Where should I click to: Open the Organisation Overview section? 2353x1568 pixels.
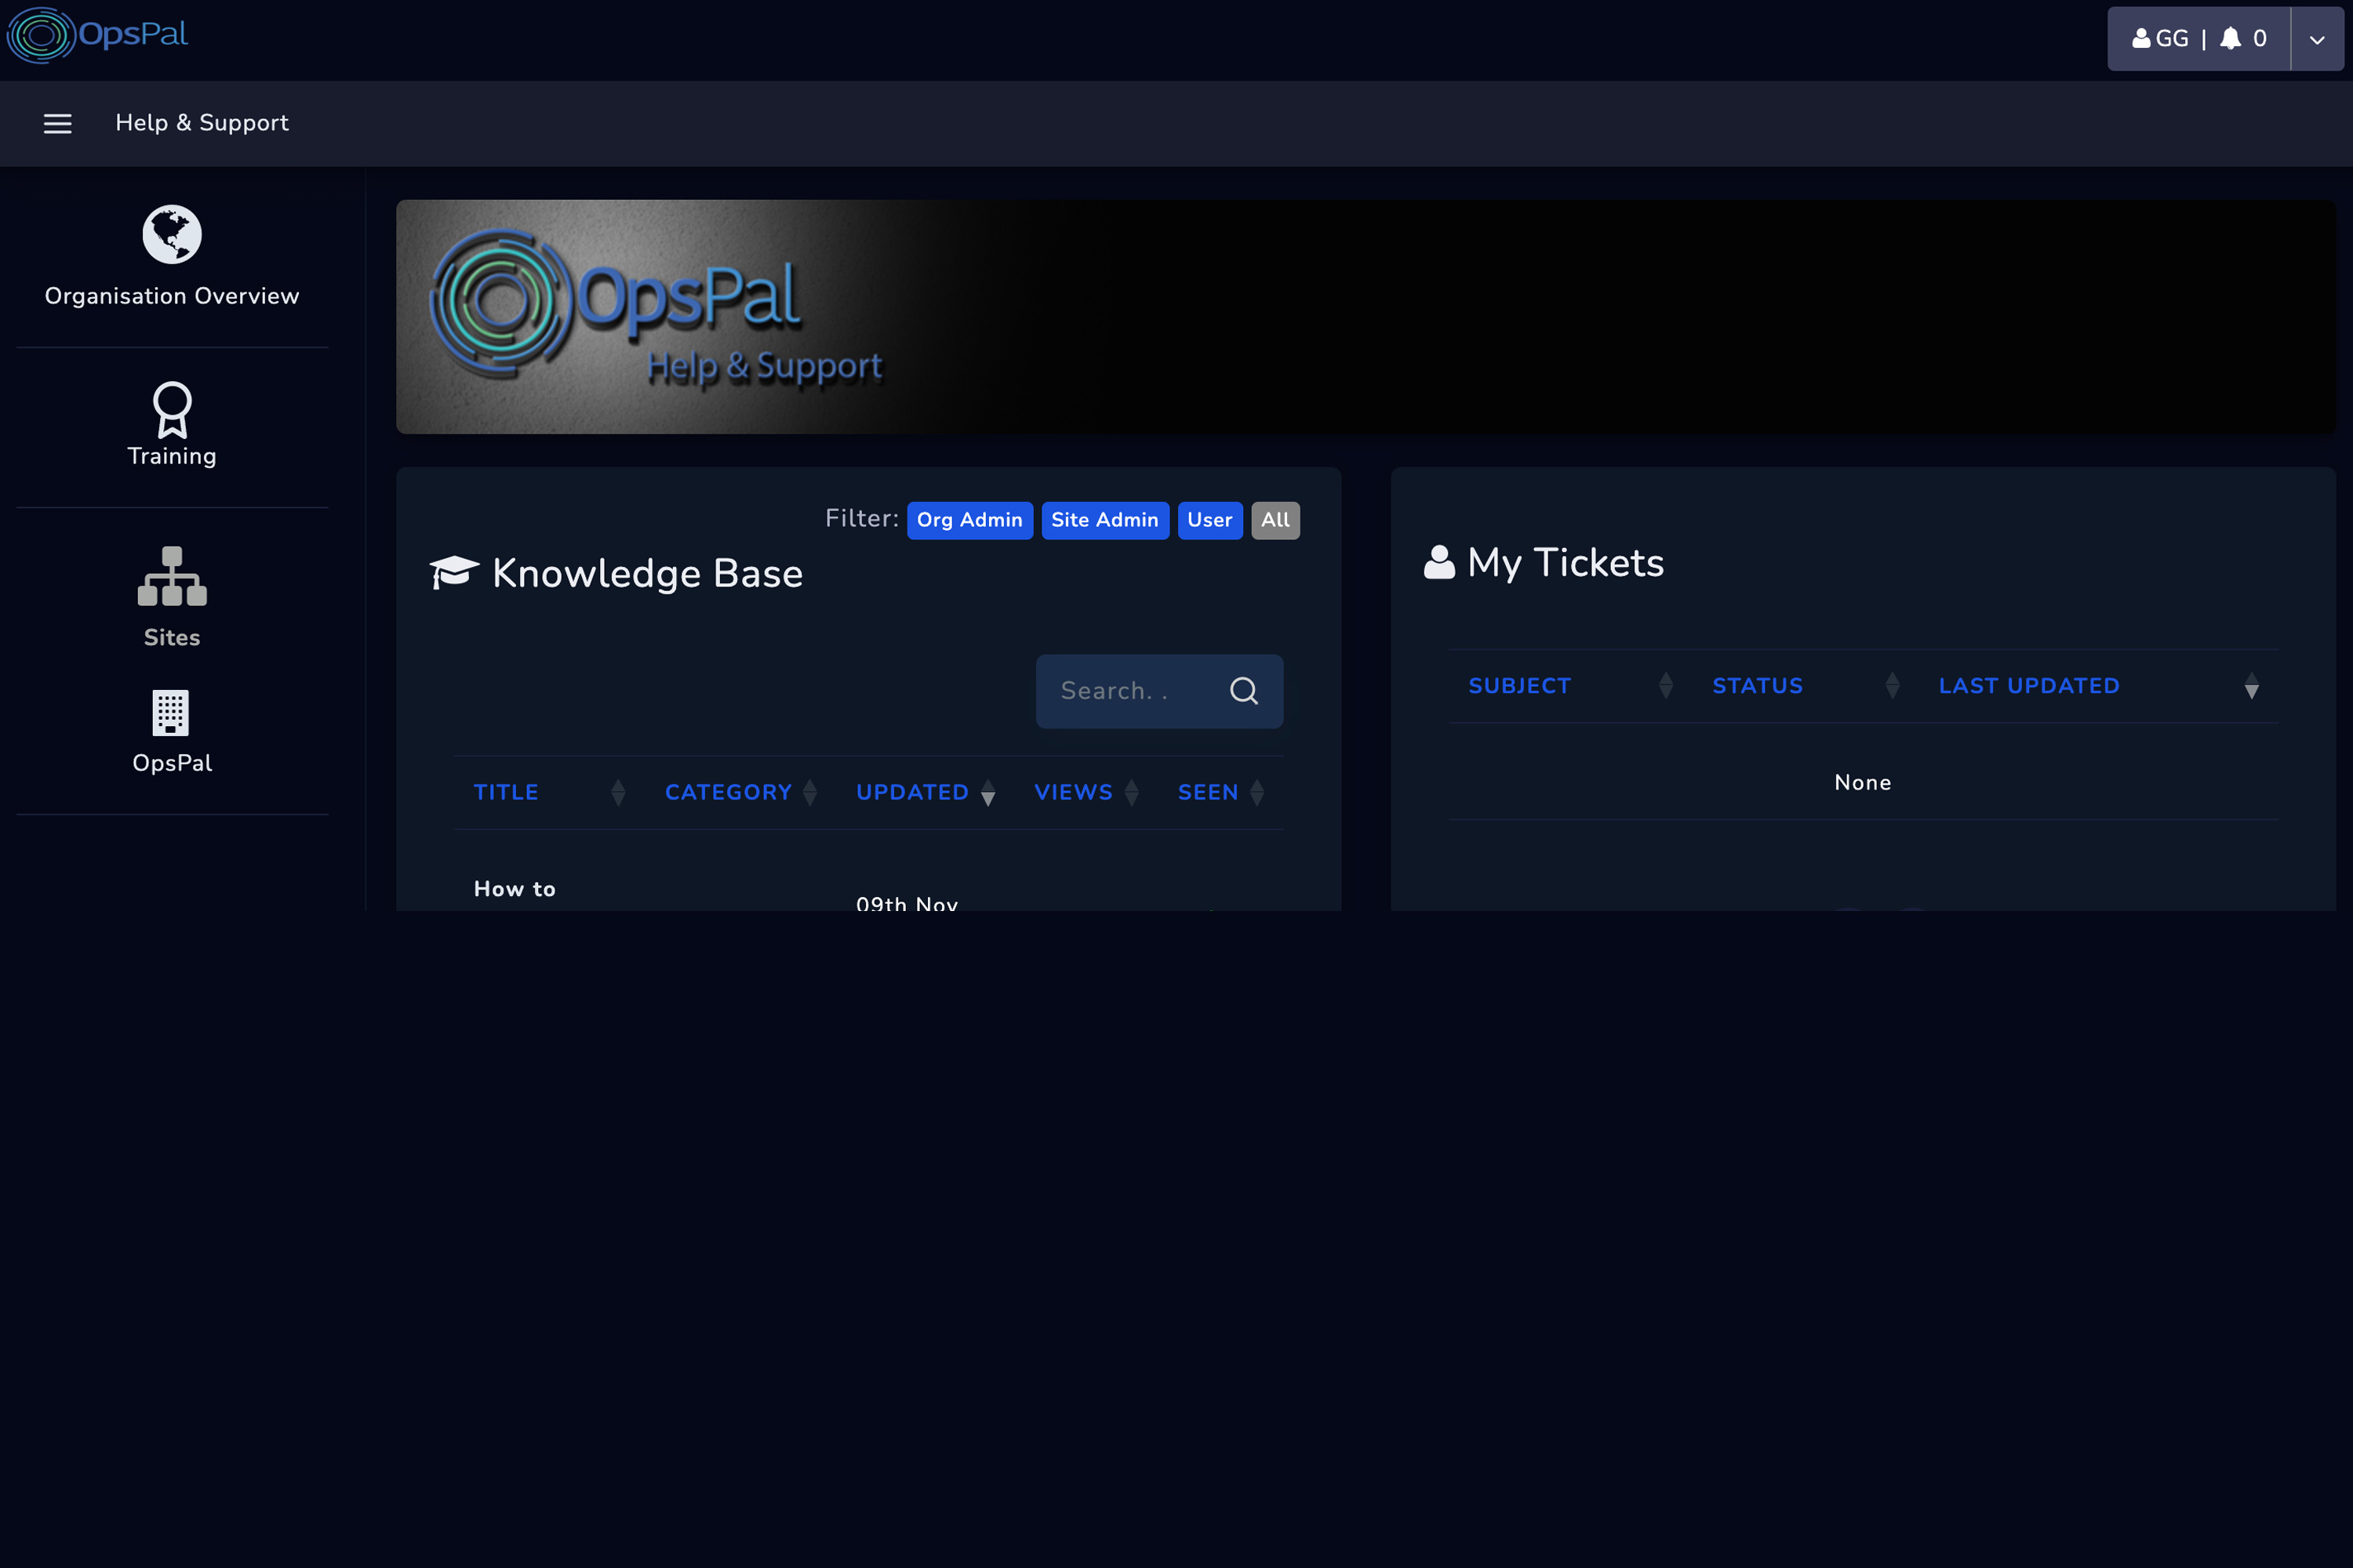tap(171, 258)
